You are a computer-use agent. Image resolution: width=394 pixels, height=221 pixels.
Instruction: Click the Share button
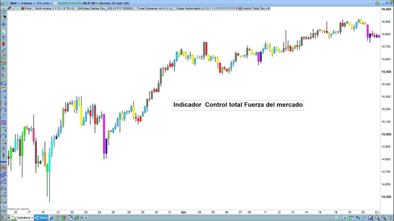[x=41, y=218]
